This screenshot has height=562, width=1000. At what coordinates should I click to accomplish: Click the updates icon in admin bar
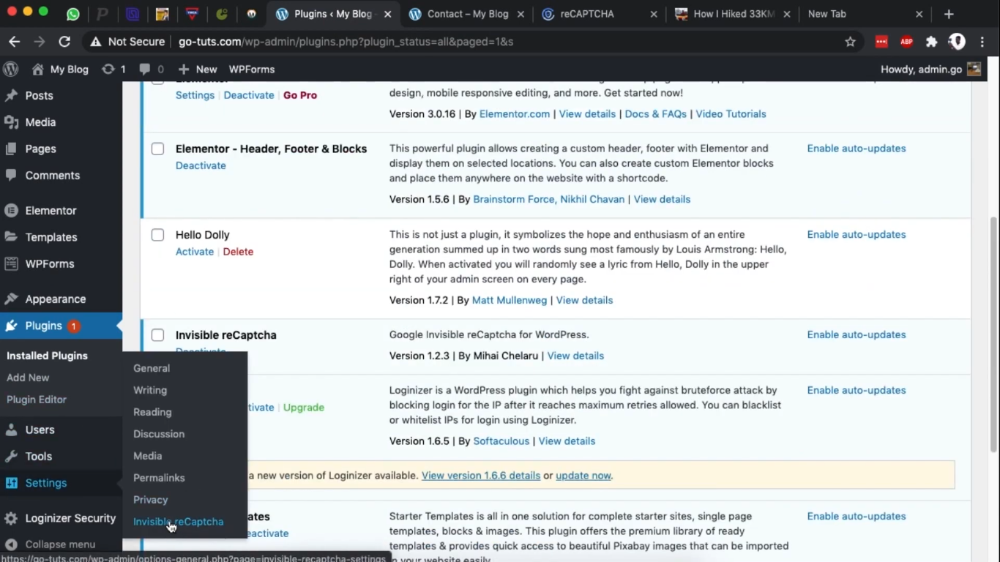pos(113,70)
